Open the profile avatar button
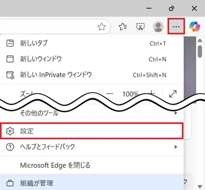This screenshot has height=190, width=205. click(x=158, y=27)
